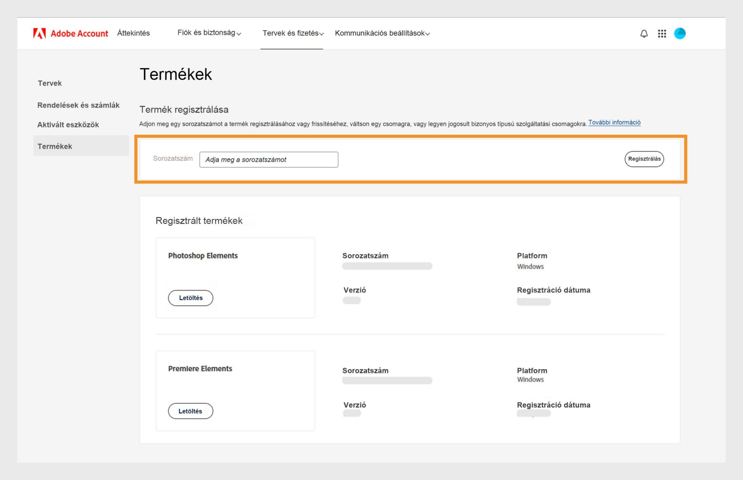Screen dimensions: 743x480
Task: Open the notifications bell
Action: pos(644,34)
